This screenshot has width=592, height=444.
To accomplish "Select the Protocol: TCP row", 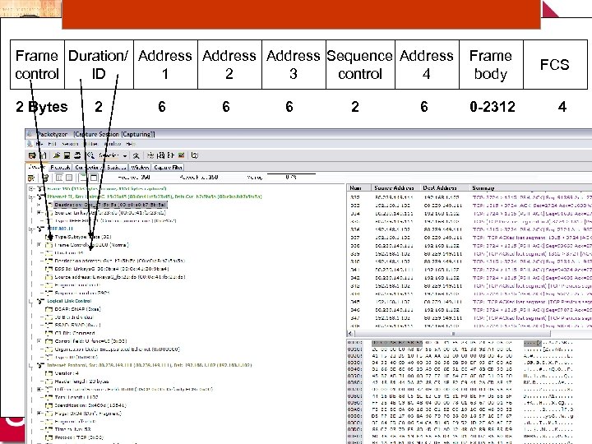I will [x=79, y=437].
